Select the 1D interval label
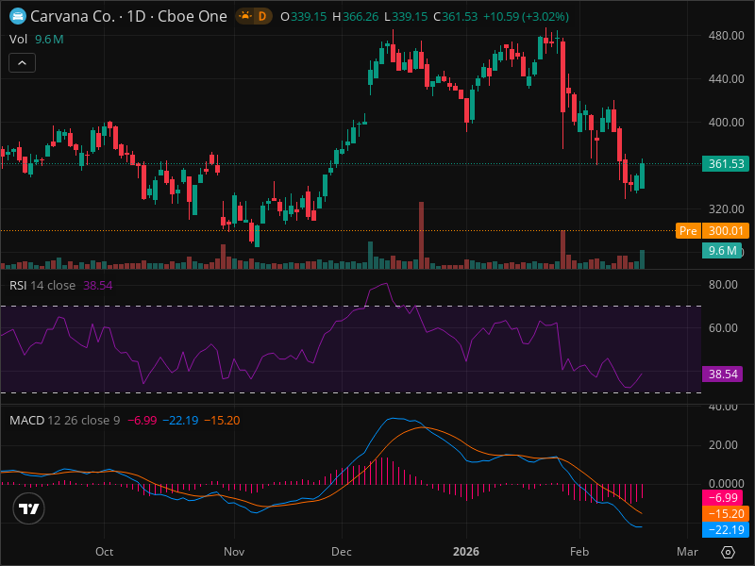The width and height of the screenshot is (755, 566). pyautogui.click(x=136, y=16)
